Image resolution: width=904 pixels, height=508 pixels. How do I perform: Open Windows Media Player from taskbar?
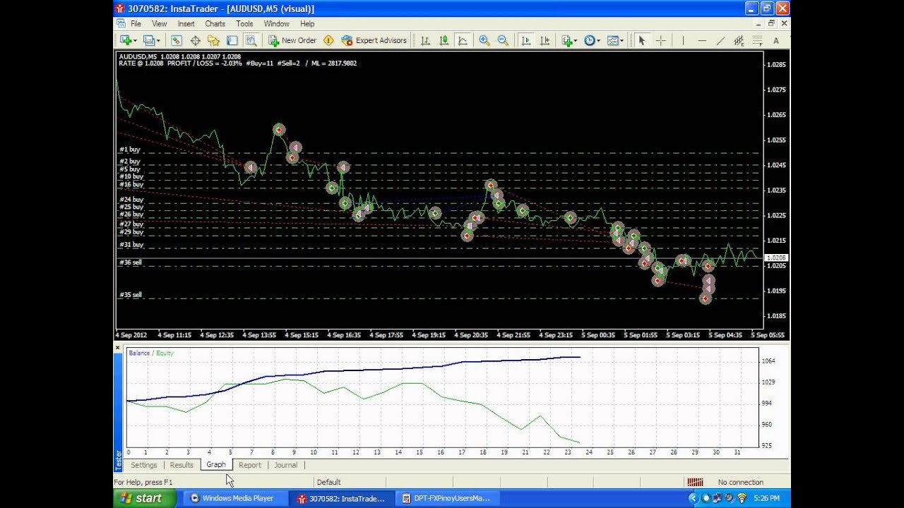click(232, 498)
